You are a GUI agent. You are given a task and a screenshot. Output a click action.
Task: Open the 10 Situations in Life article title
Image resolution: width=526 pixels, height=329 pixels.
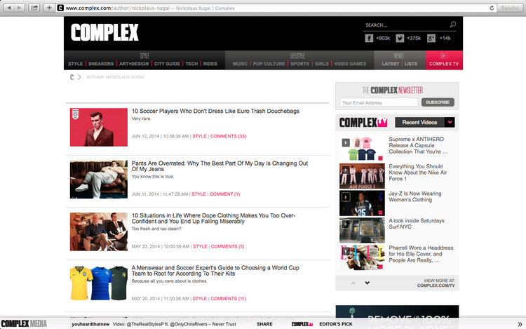pyautogui.click(x=213, y=218)
